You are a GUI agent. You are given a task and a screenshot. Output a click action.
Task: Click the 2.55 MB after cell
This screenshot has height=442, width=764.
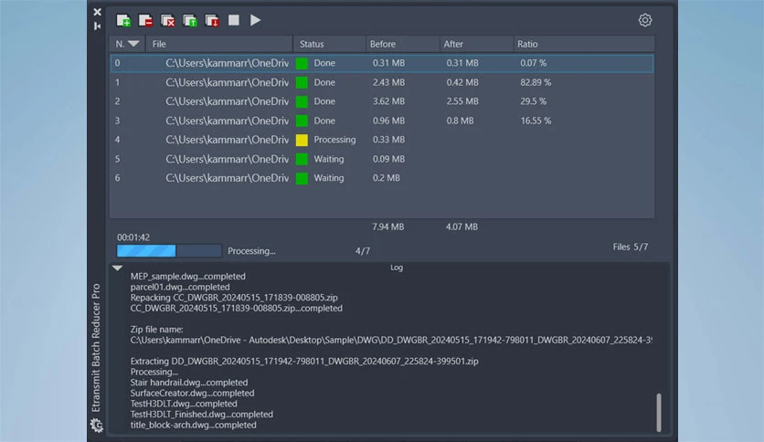click(x=462, y=101)
